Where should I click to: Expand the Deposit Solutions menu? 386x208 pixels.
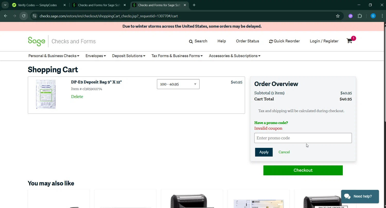[129, 56]
